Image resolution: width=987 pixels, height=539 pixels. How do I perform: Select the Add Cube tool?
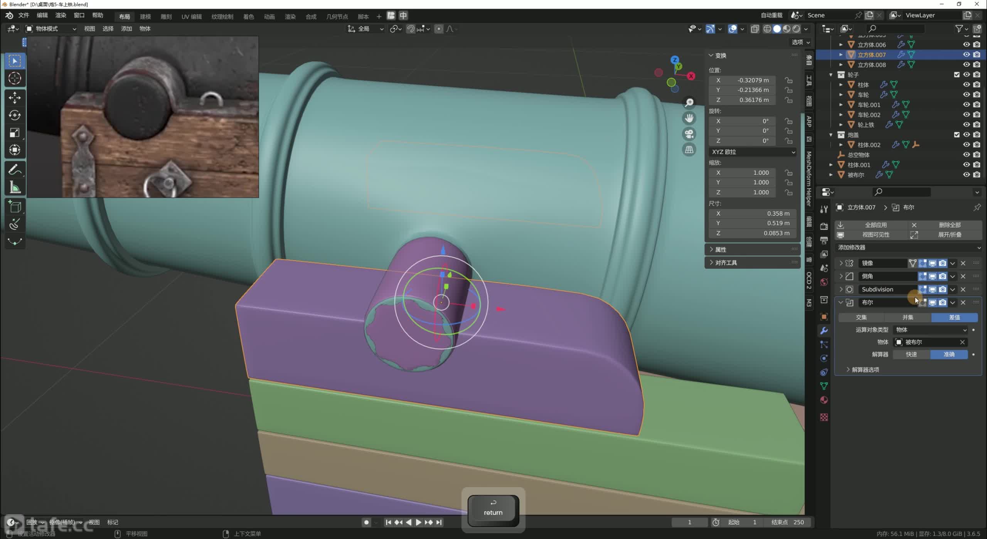(15, 207)
